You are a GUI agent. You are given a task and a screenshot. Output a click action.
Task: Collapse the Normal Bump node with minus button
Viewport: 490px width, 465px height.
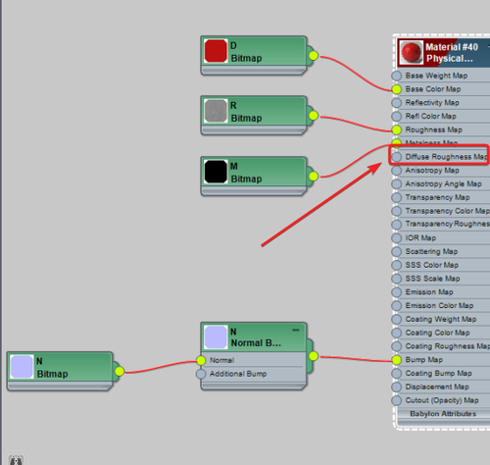pos(296,331)
